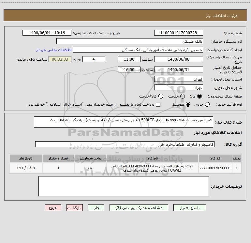
Task: Open مشاهده مدارک پیوستی (3) button
Action: [139, 208]
